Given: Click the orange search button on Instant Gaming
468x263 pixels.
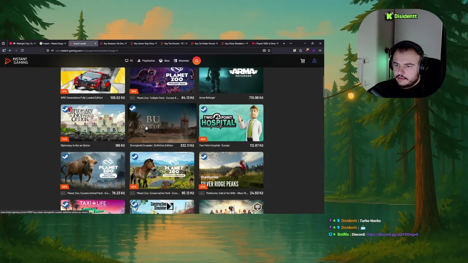Looking at the screenshot, I should tap(196, 61).
